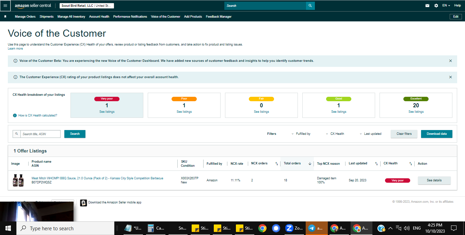This screenshot has height=235, width=465.
Task: Focus the Search title, ASIN input field
Action: [x=41, y=134]
